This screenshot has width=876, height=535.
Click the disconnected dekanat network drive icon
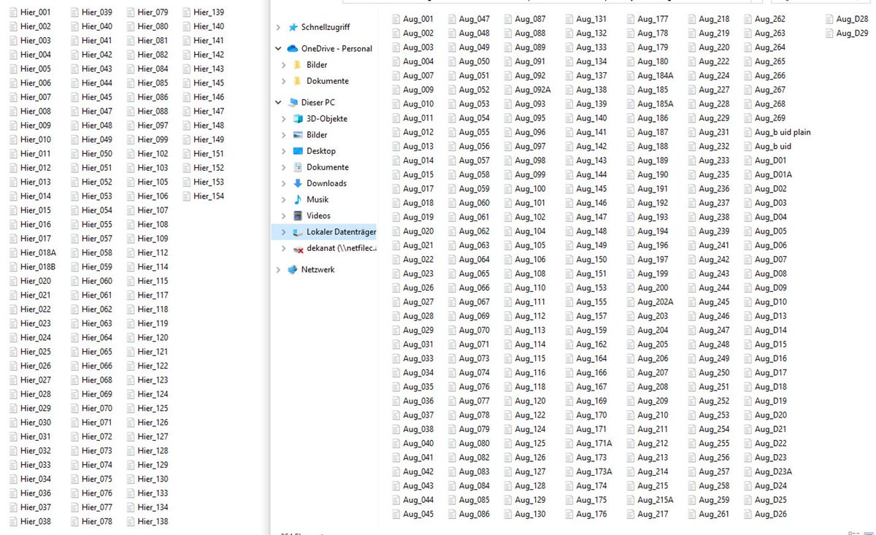pyautogui.click(x=298, y=248)
